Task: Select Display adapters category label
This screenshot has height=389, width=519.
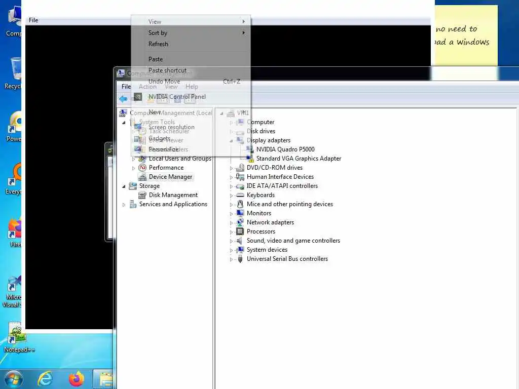Action: (x=269, y=140)
